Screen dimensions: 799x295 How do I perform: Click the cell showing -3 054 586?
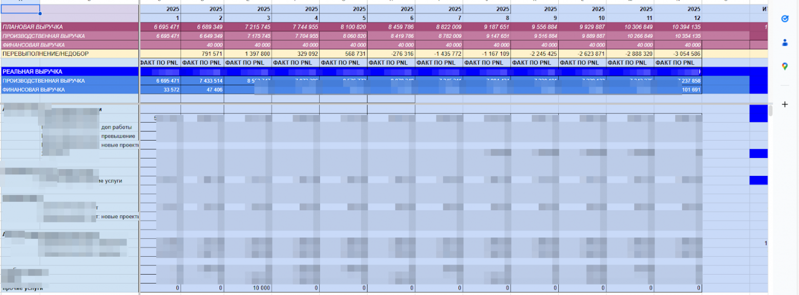(x=678, y=54)
